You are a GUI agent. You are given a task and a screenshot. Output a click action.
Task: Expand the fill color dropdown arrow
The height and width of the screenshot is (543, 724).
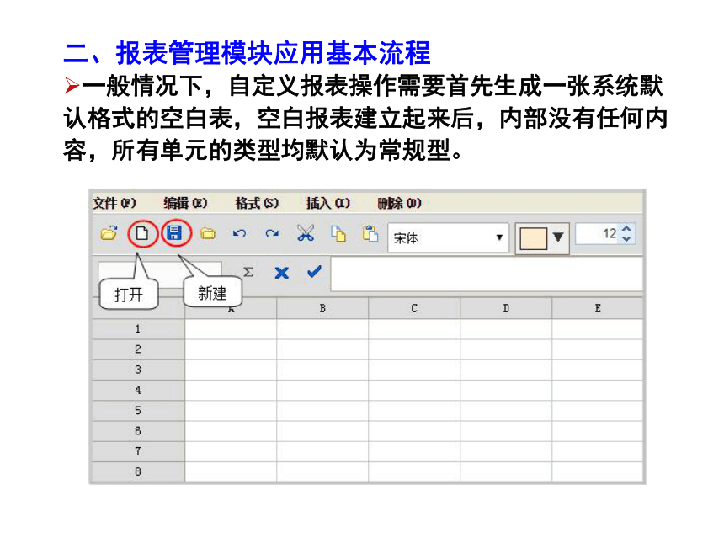(558, 237)
